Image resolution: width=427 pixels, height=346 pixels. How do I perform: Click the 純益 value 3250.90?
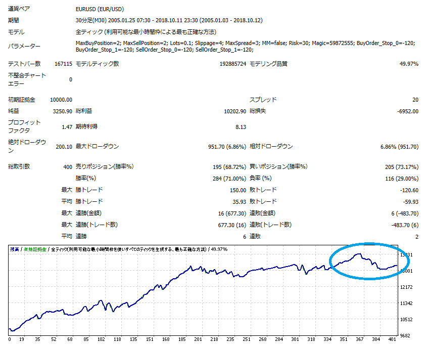62,111
